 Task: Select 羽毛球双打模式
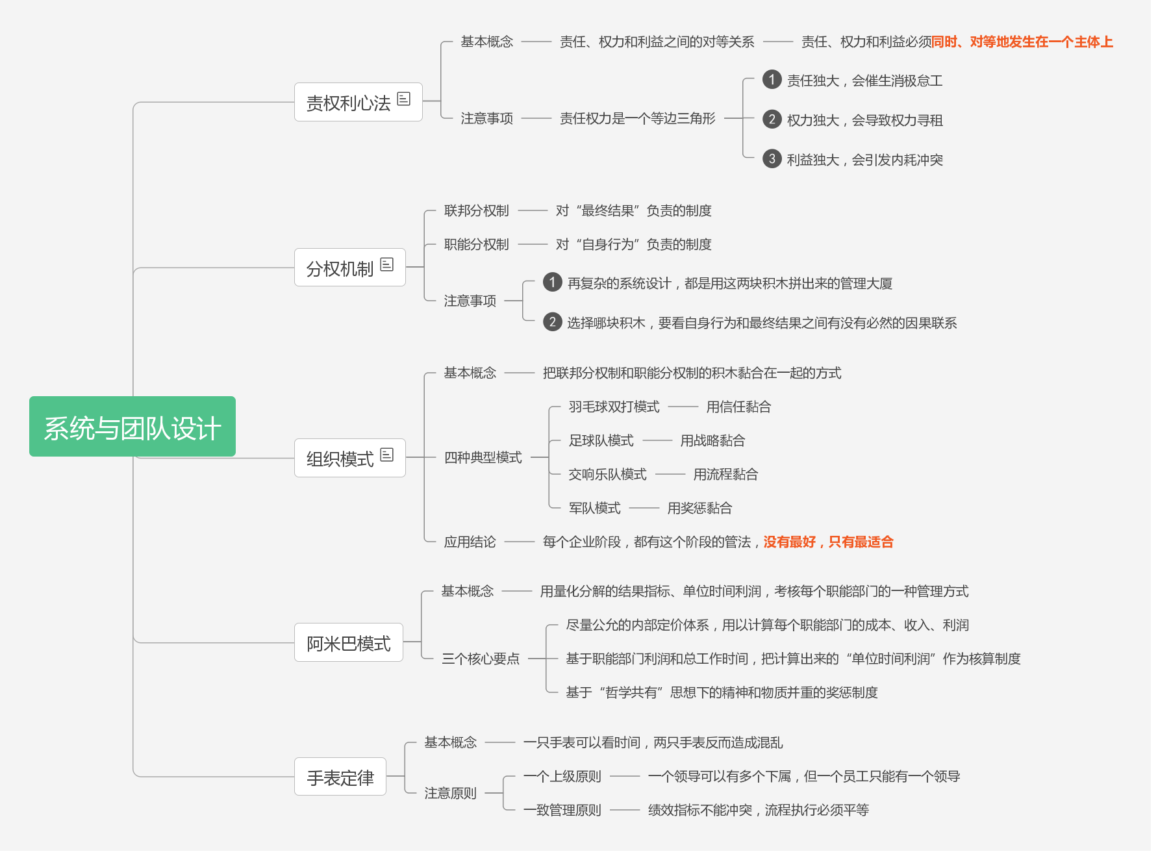pyautogui.click(x=614, y=407)
